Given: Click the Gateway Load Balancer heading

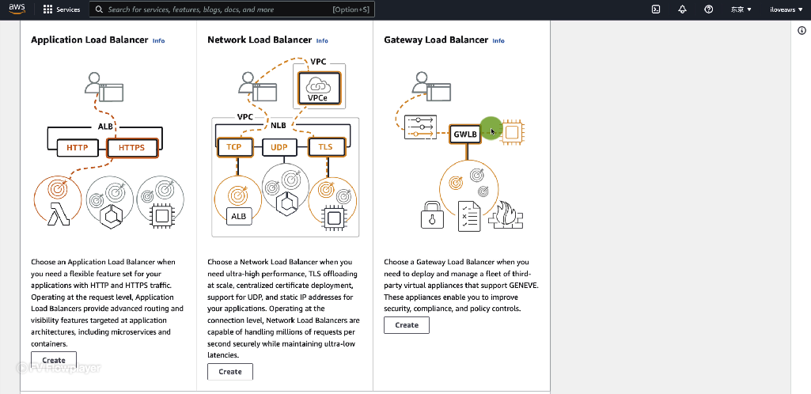Looking at the screenshot, I should [x=436, y=40].
